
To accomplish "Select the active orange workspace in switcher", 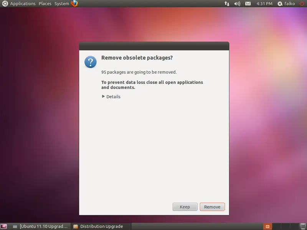I will click(x=267, y=226).
